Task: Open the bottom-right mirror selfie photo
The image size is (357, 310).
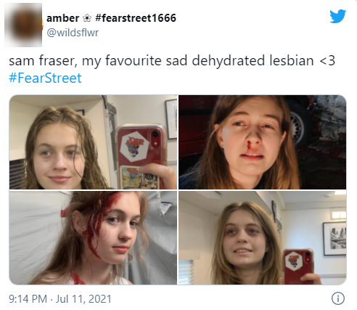Action: click(263, 237)
